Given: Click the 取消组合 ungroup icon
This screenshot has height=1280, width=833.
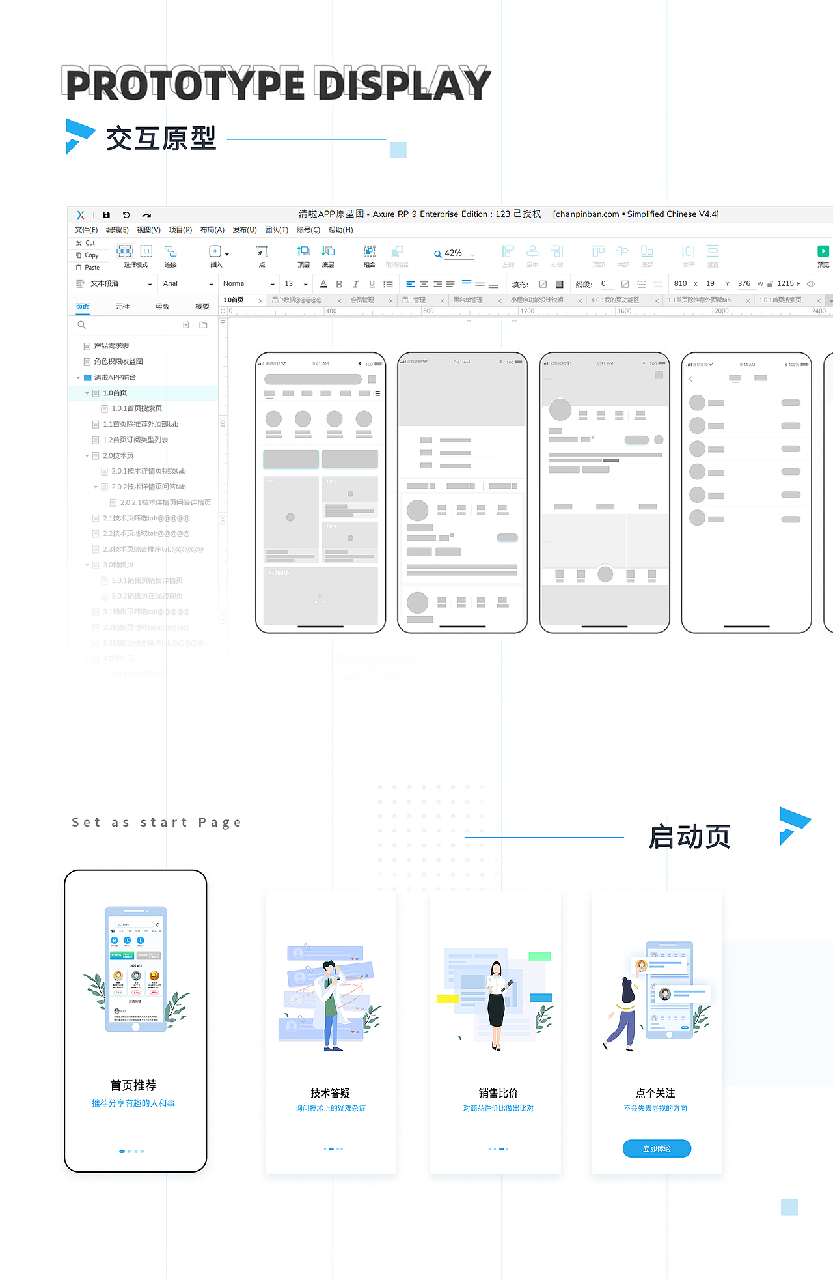Looking at the screenshot, I should tap(397, 251).
